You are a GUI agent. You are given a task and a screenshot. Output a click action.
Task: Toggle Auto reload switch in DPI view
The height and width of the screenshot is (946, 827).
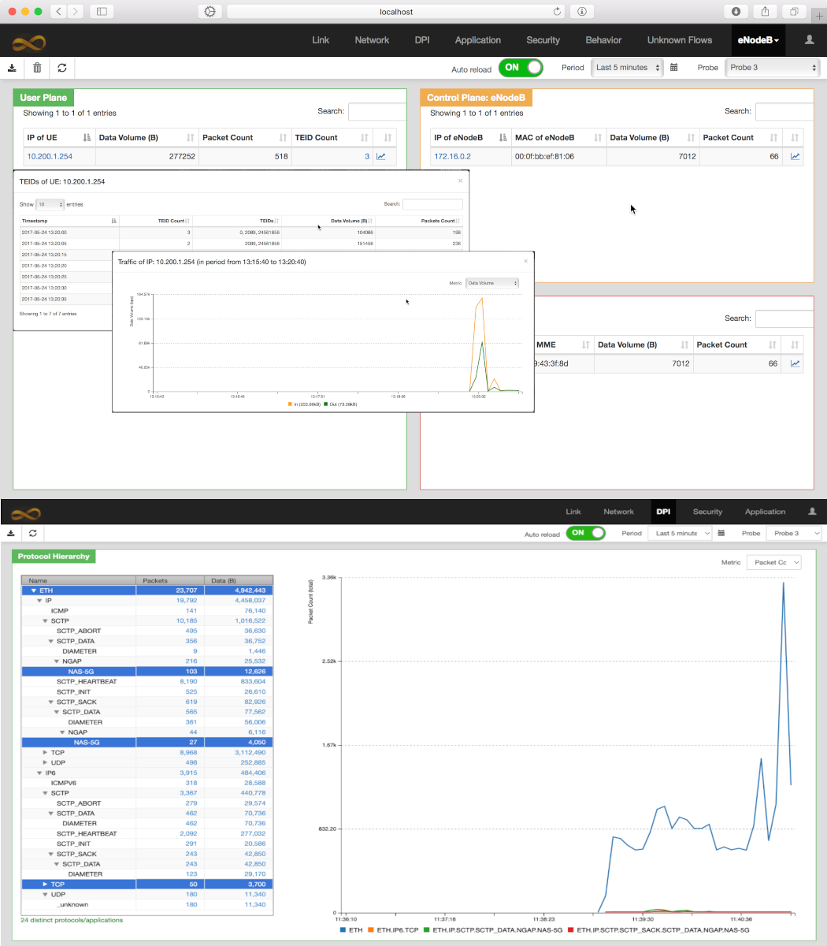(585, 533)
